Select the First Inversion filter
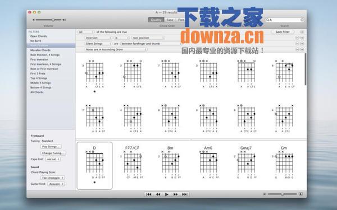This screenshot has width=337, height=210. (x=39, y=59)
